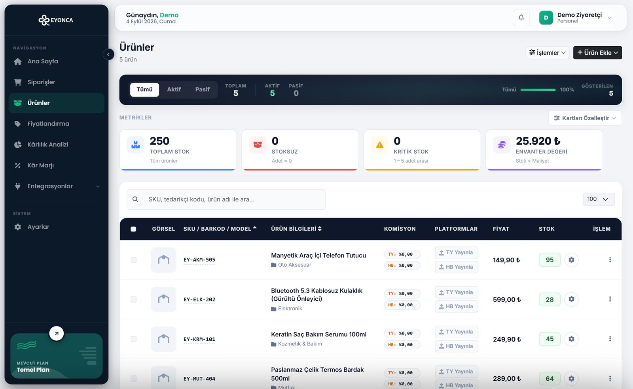
Task: Click the Stoksuz red box icon
Action: 258,145
